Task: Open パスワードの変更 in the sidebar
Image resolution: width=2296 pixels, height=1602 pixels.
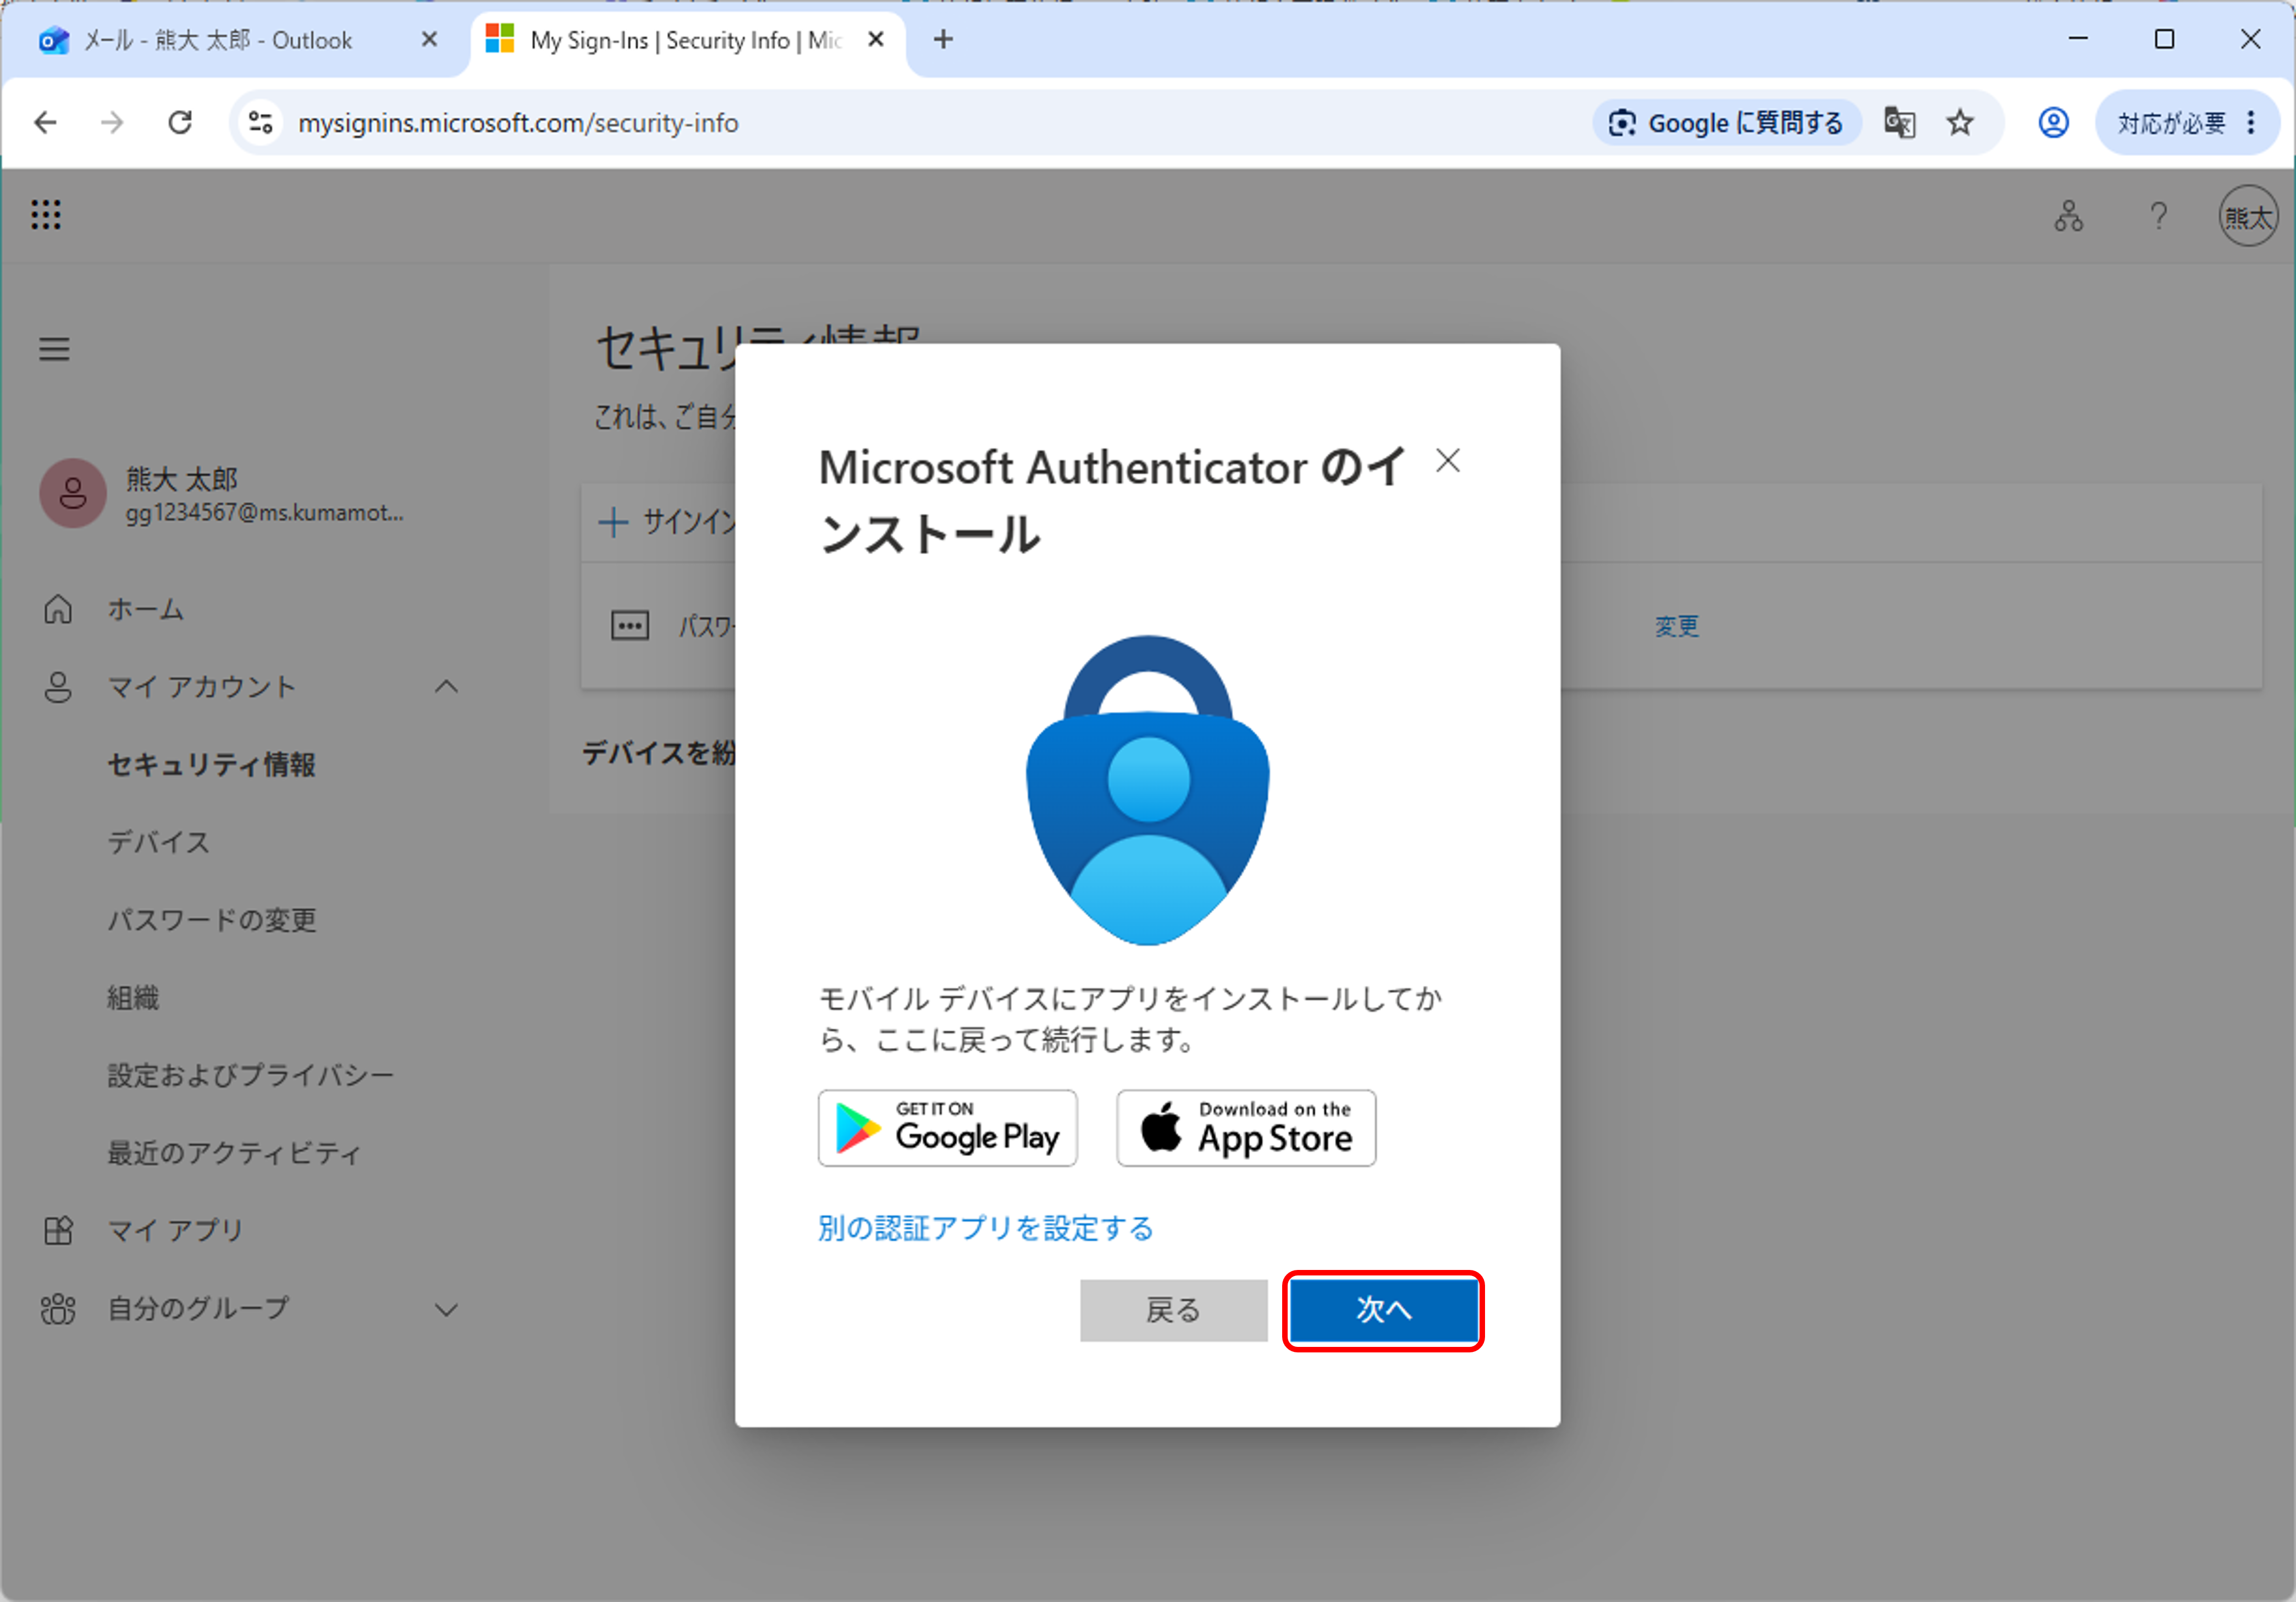Action: pyautogui.click(x=211, y=921)
